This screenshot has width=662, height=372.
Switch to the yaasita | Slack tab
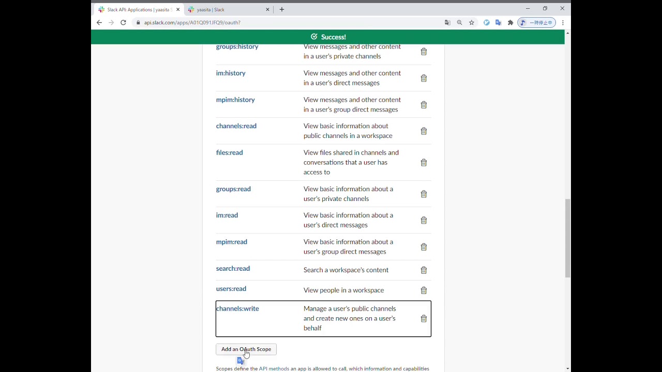pyautogui.click(x=229, y=9)
